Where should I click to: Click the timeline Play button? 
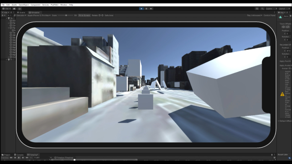point(19,158)
